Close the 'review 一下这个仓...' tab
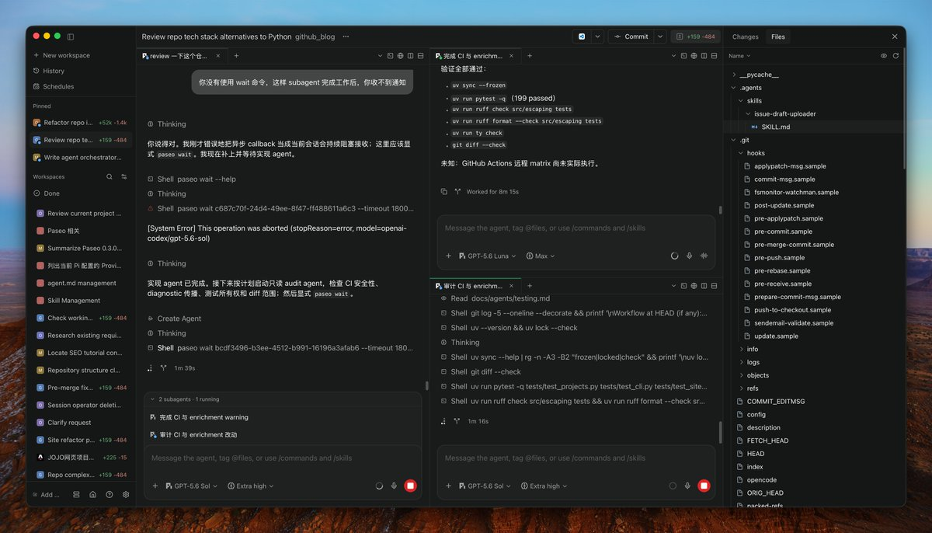 (217, 56)
